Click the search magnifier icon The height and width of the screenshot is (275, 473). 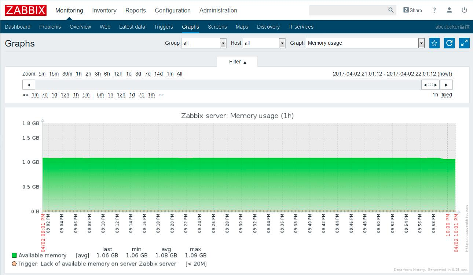[x=391, y=10]
